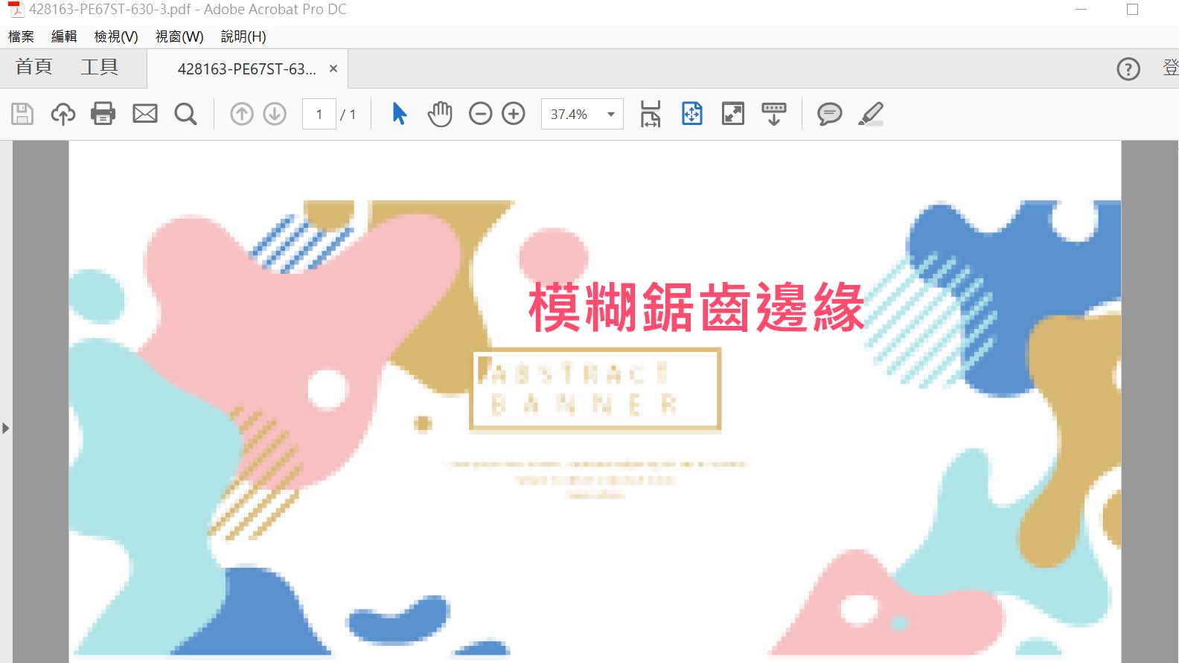The height and width of the screenshot is (663, 1179).
Task: Open the 37.4% zoom level dropdown
Action: pyautogui.click(x=610, y=115)
